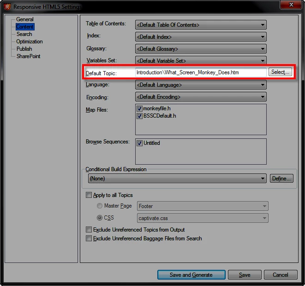This screenshot has height=286, width=305.
Task: Uncheck the BSSCDefault.h map file
Action: (x=139, y=116)
